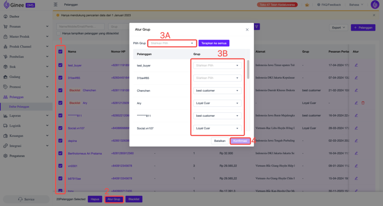Click the Konfirmasi button
Image resolution: width=383 pixels, height=206 pixels.
click(240, 141)
